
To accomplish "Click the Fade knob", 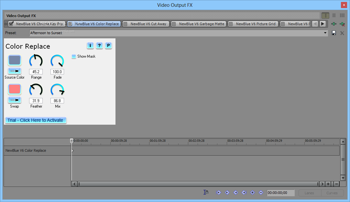I will pyautogui.click(x=57, y=61).
